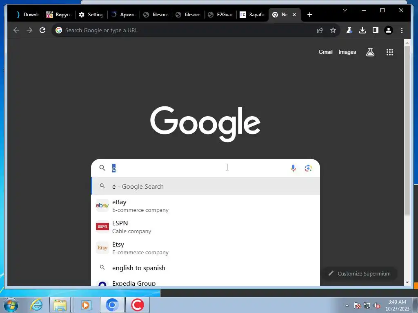This screenshot has height=313, width=418.
Task: Click the scrollbar down arrow
Action: click(407, 282)
